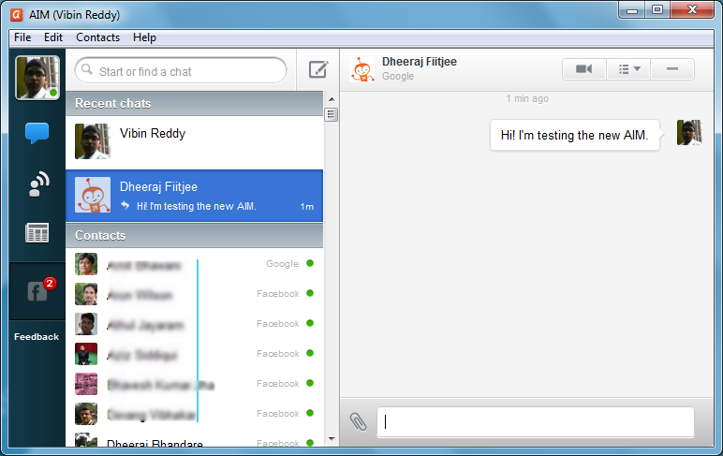Image resolution: width=723 pixels, height=456 pixels.
Task: Click your profile picture in sidebar
Action: pyautogui.click(x=37, y=78)
